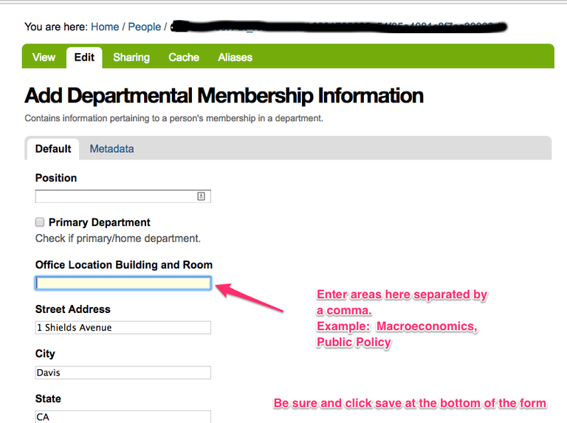Switch to the Metadata form tab
The width and height of the screenshot is (567, 423).
click(x=111, y=149)
